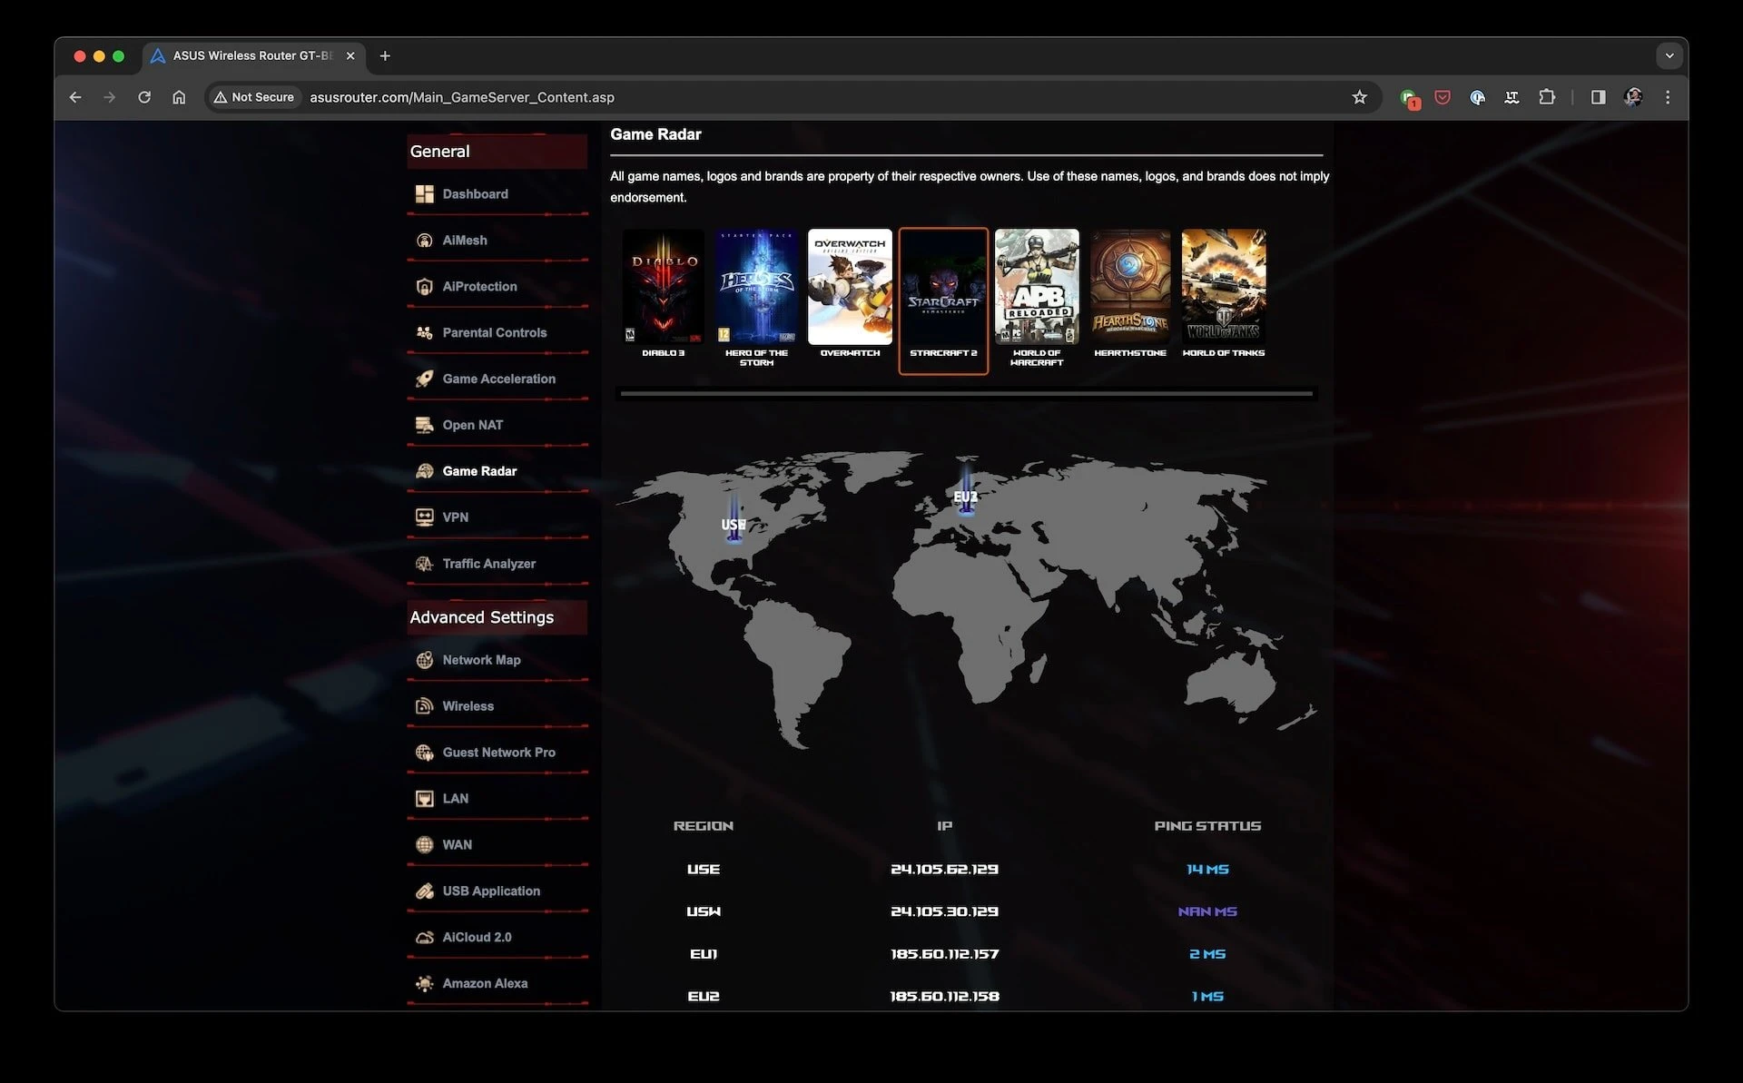The image size is (1743, 1083).
Task: Click the WAN globe icon
Action: click(424, 845)
